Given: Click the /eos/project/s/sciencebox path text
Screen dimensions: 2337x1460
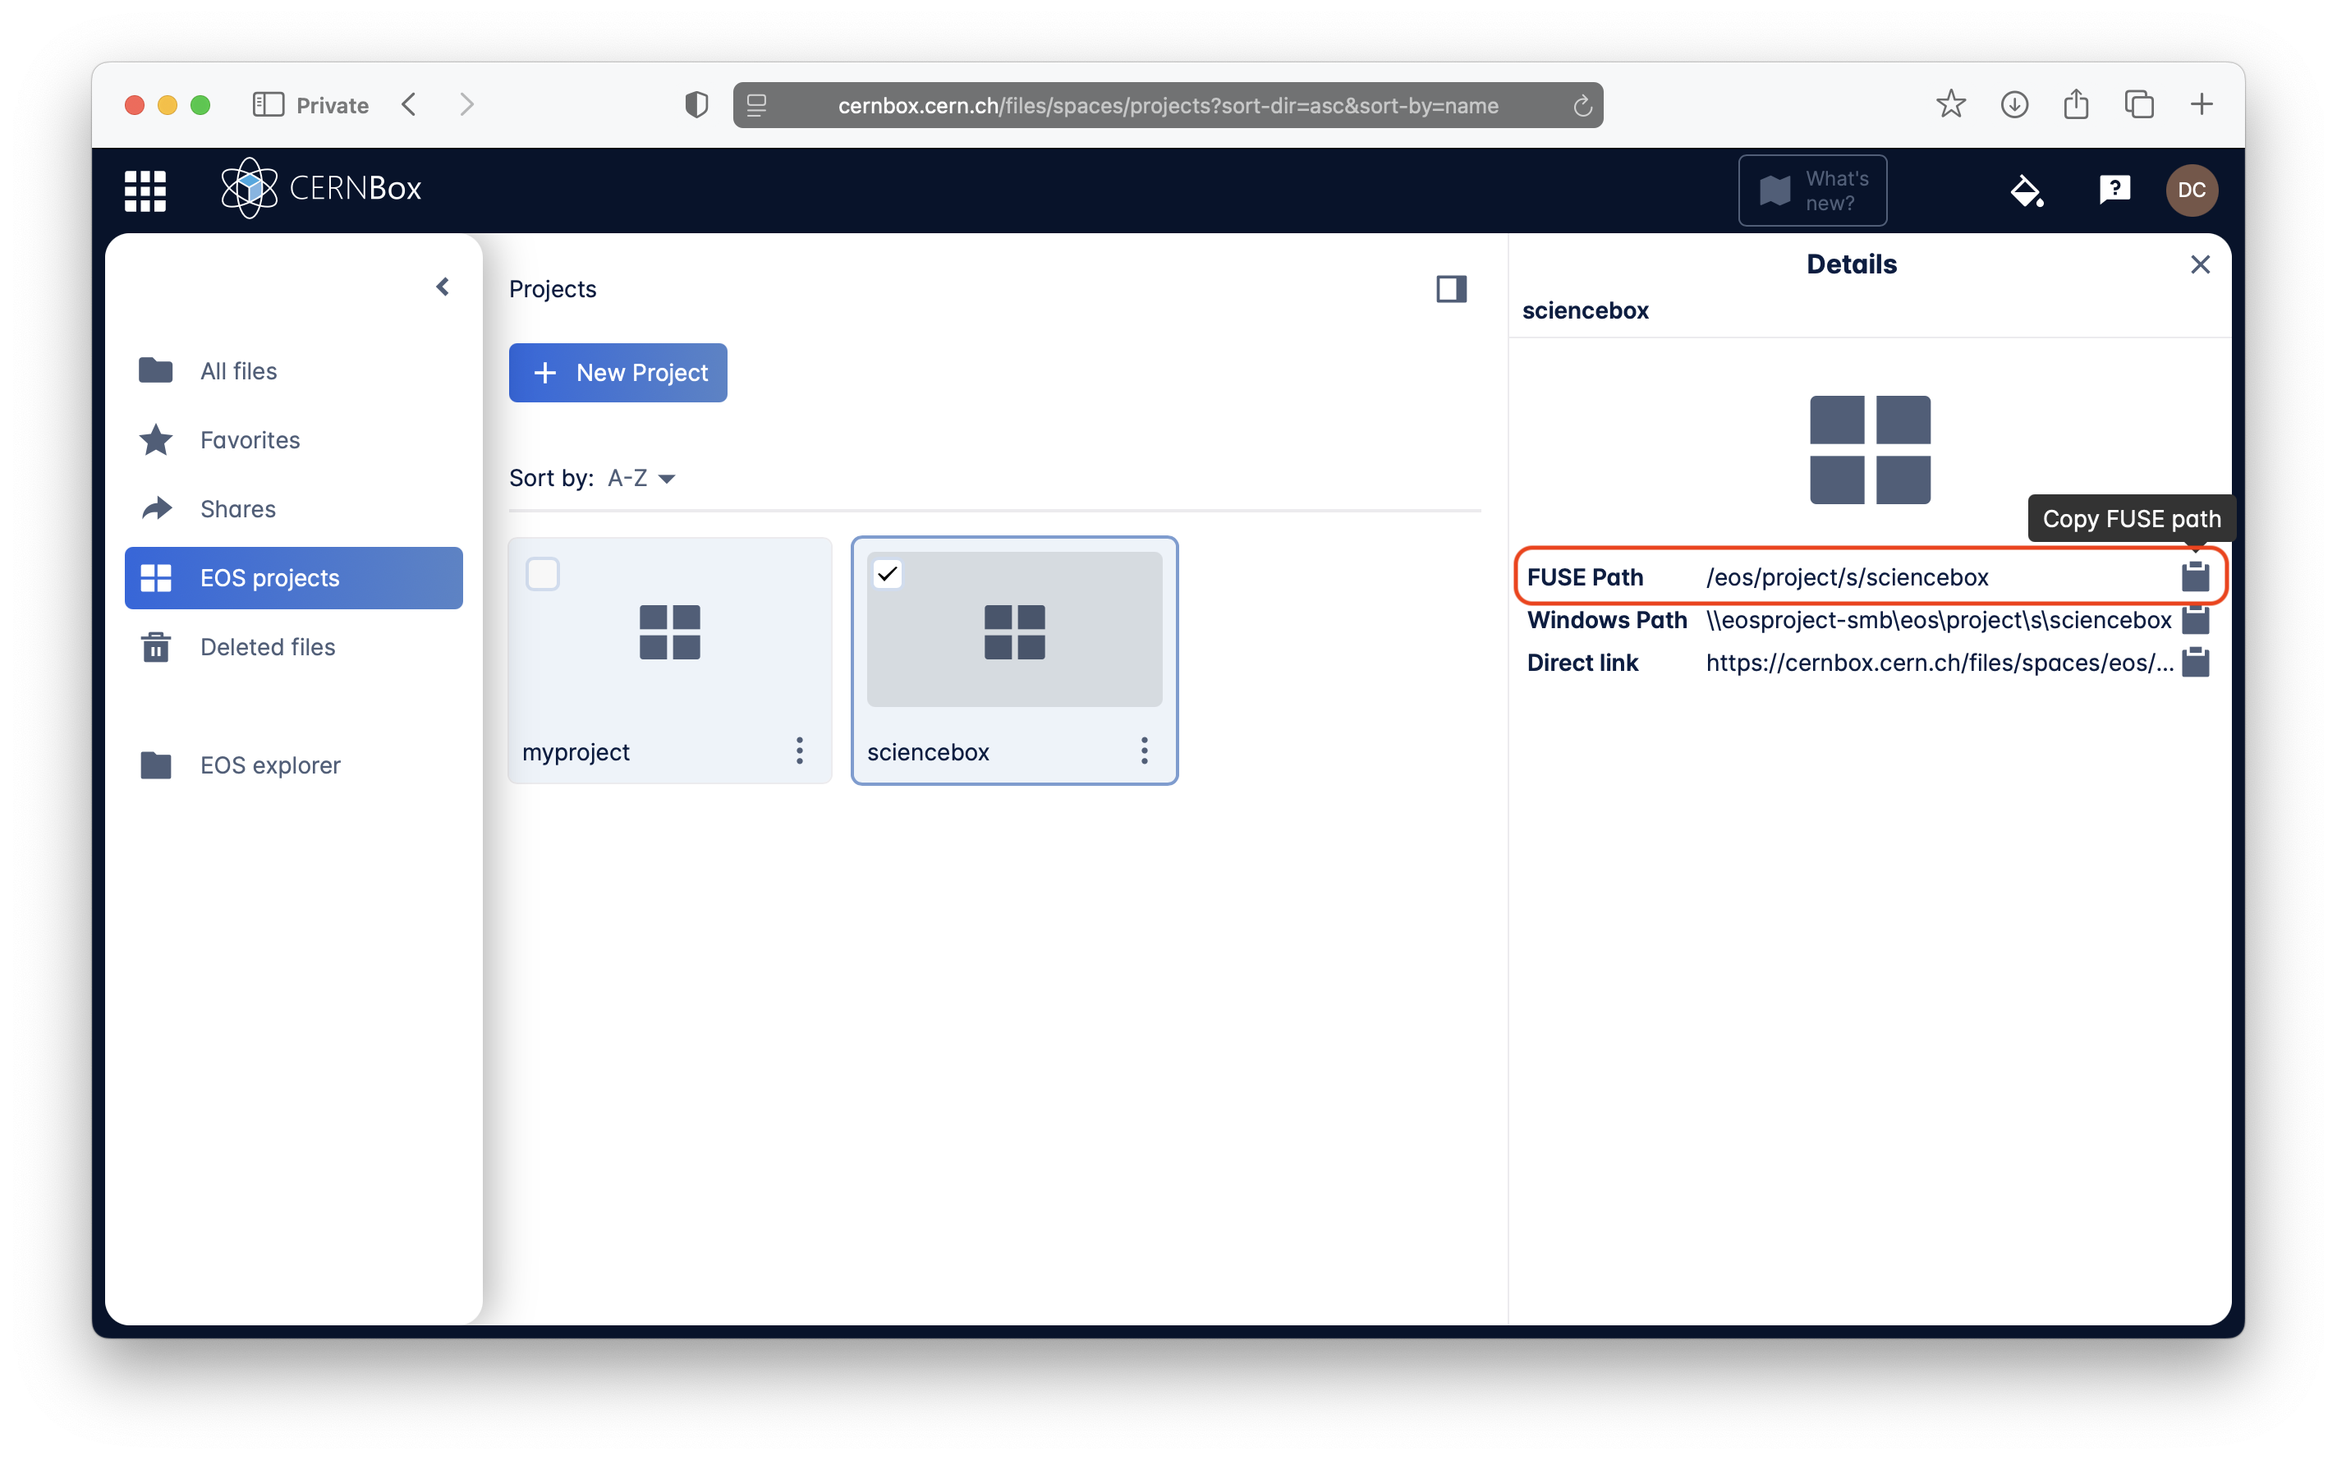Looking at the screenshot, I should coord(1847,577).
